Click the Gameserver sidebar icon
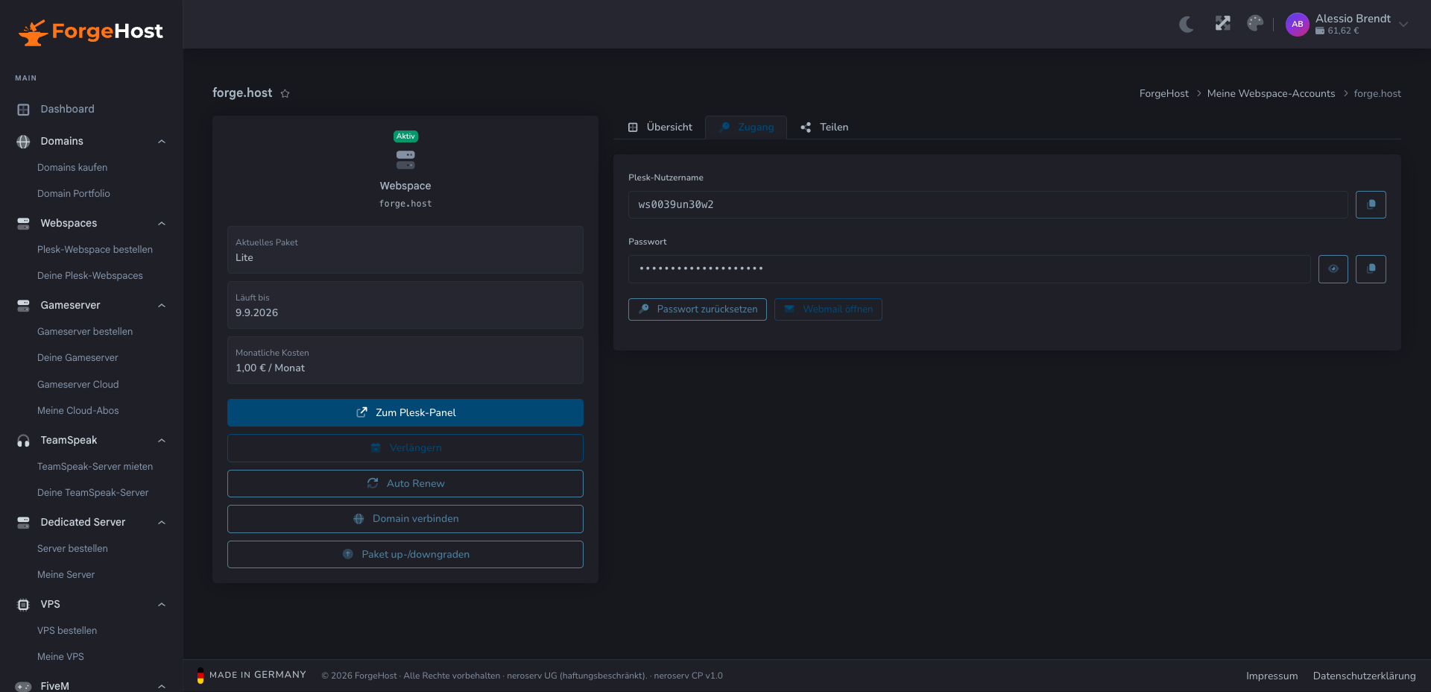The width and height of the screenshot is (1431, 692). (23, 306)
